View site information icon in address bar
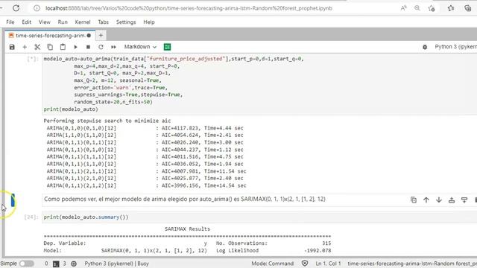Viewport: 477px width, 268px height. pos(37,8)
